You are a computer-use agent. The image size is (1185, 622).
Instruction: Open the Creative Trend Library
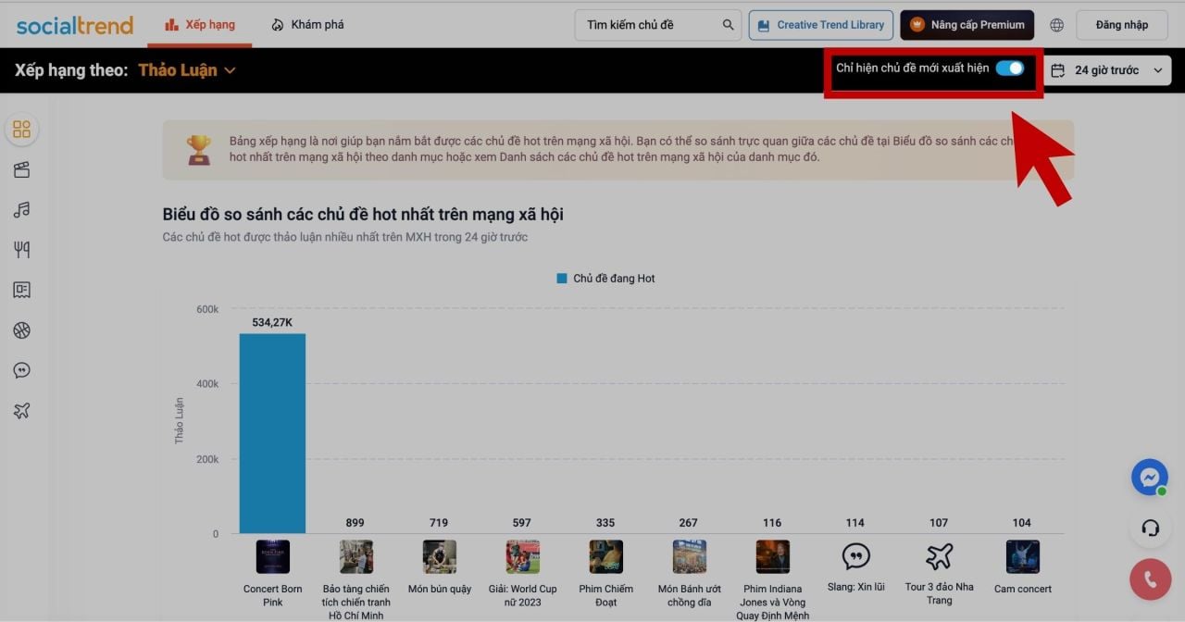click(x=821, y=25)
